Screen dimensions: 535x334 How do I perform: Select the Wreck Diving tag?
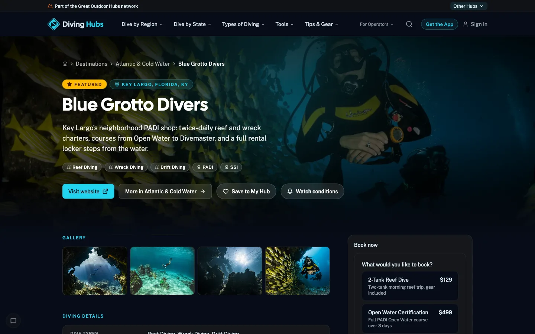[126, 167]
